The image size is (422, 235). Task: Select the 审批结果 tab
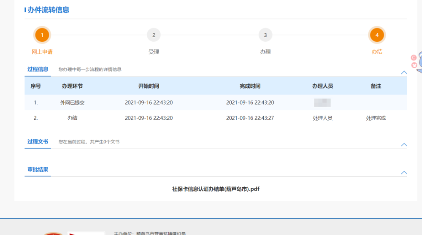point(38,170)
